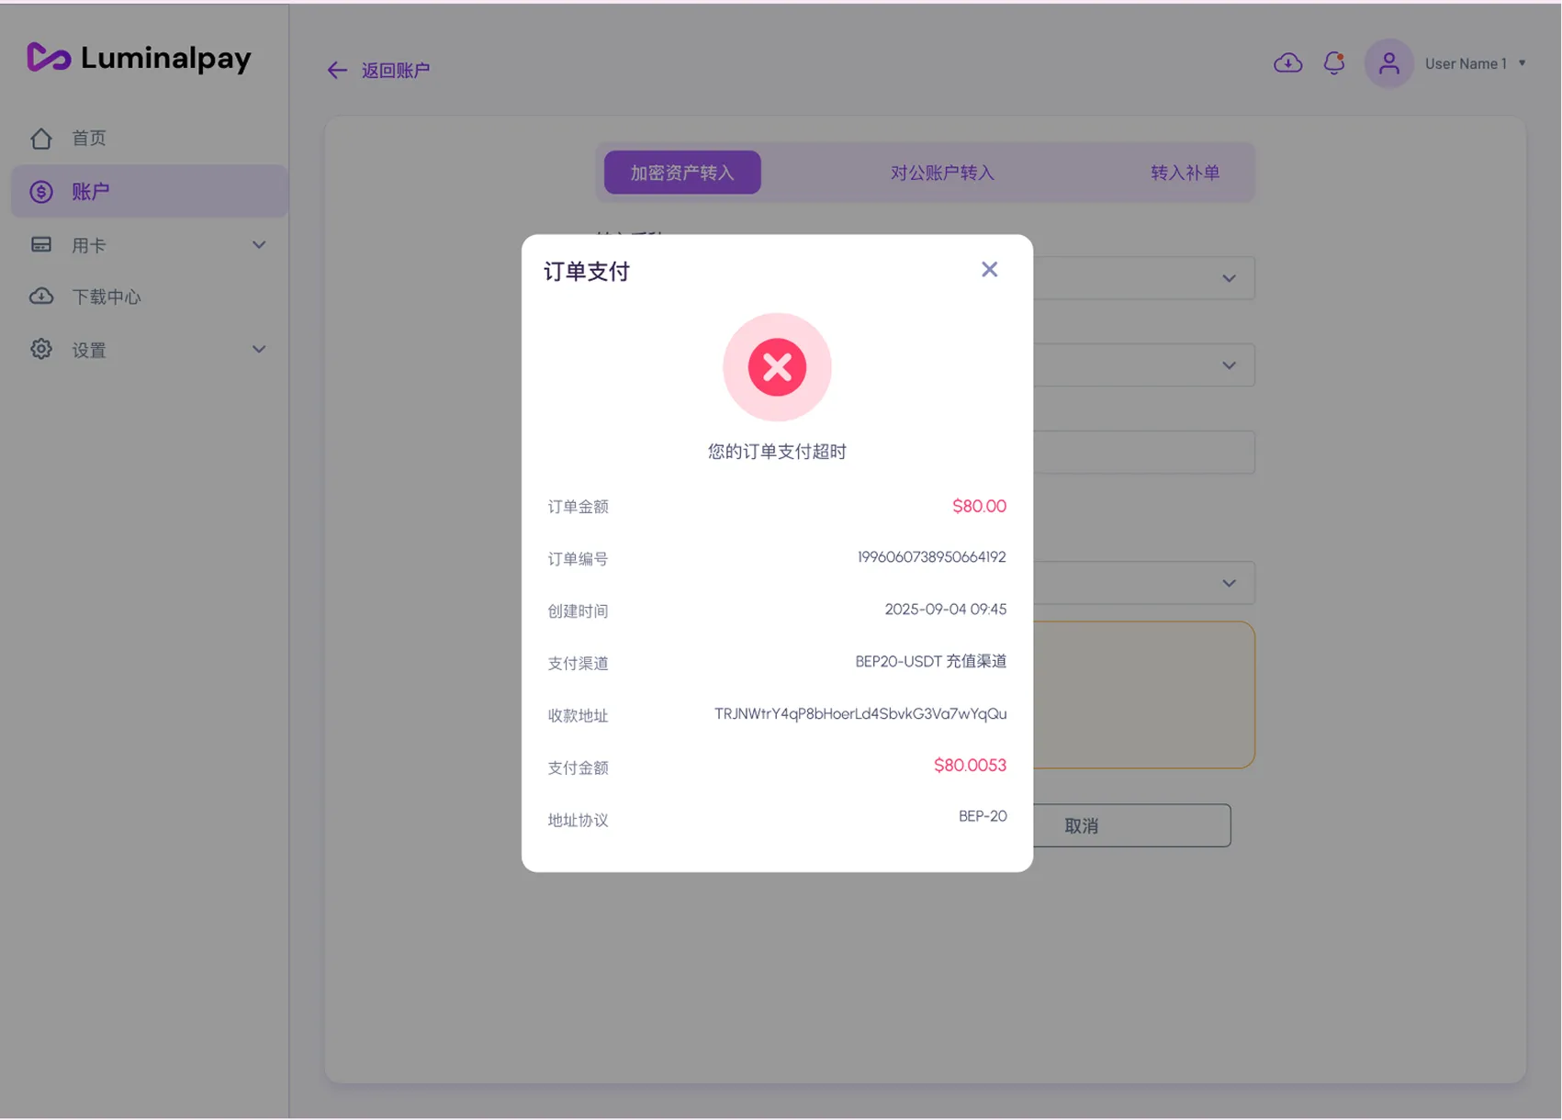Click the $80.0053 payment amount

(x=970, y=766)
